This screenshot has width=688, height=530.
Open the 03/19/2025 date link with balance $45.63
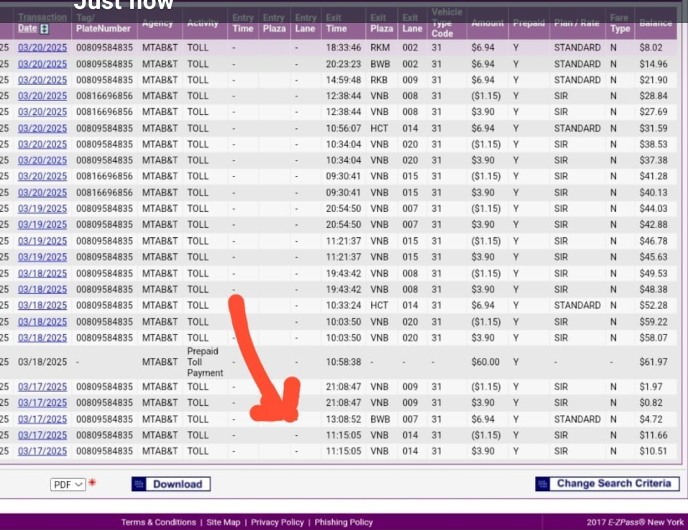tap(43, 257)
